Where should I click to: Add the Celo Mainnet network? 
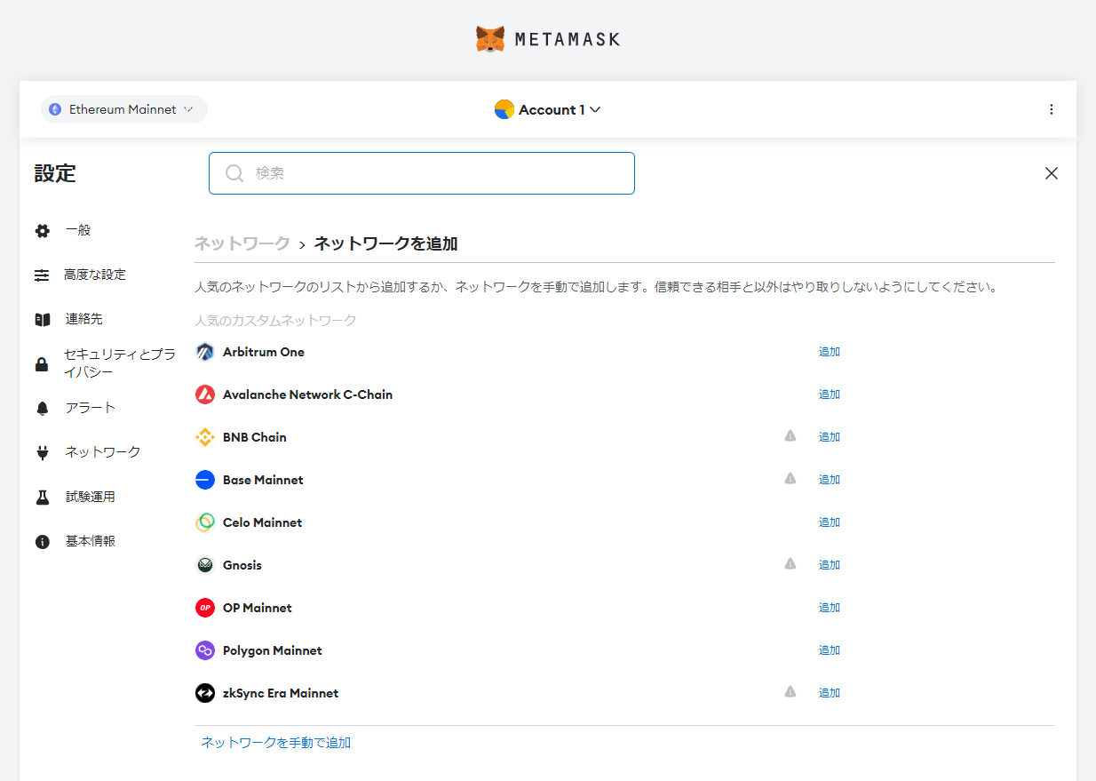tap(830, 522)
